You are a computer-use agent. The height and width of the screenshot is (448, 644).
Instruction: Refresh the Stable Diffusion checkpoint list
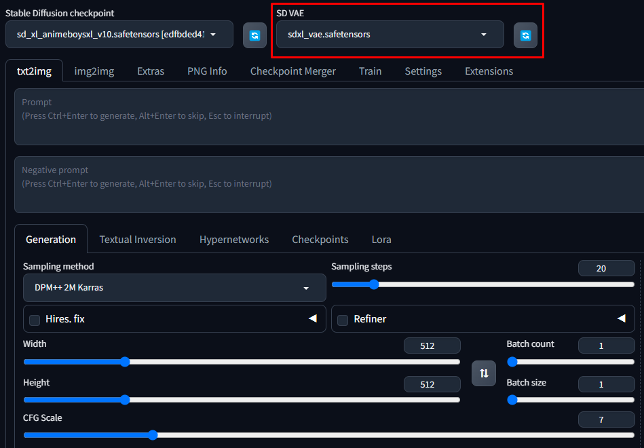click(254, 35)
